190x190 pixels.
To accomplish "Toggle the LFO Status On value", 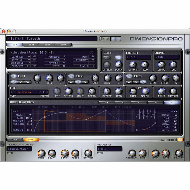I will (176, 115).
